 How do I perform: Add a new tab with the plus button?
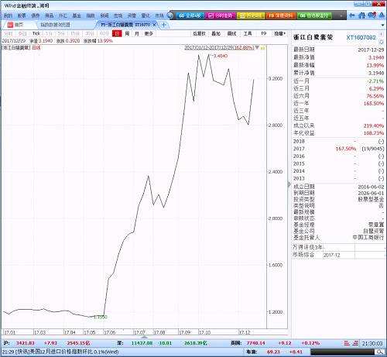(163, 25)
